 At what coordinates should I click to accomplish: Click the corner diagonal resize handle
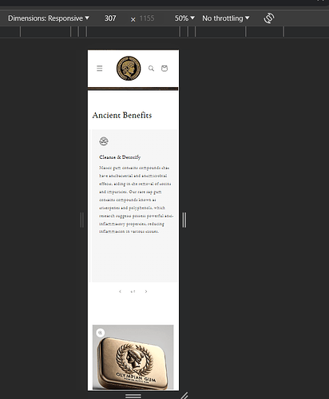pos(184,396)
